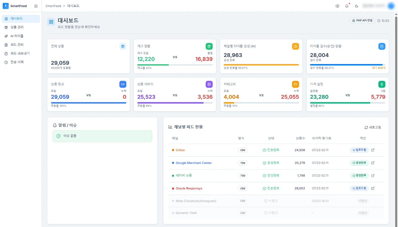Image resolution: width=398 pixels, height=227 pixels.
Task: Click chart icon beside 채널별 피드 현황
Action: [170, 127]
